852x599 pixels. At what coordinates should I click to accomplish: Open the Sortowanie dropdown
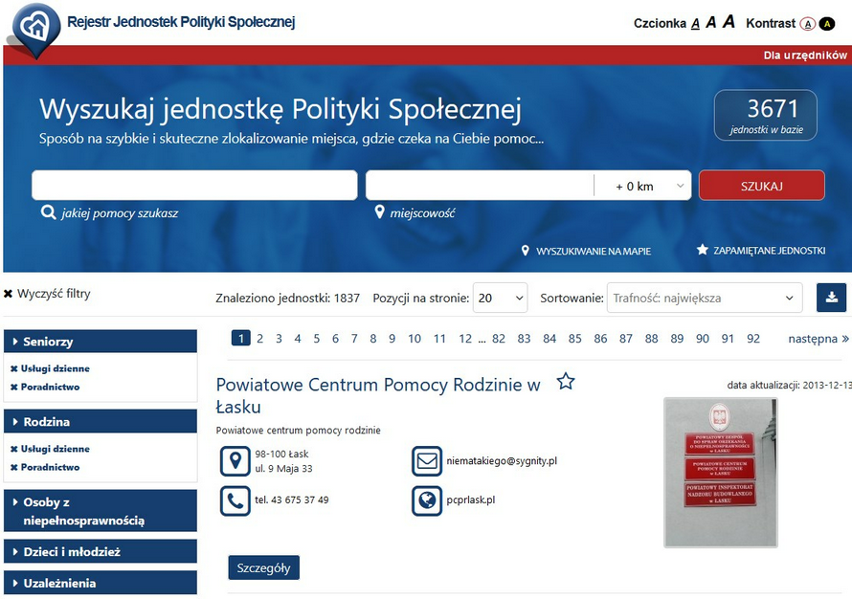click(705, 298)
